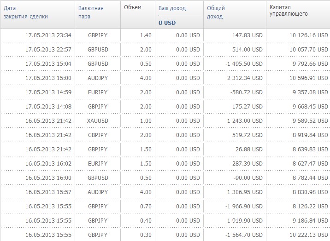Sort by Общий доход column header

216,12
